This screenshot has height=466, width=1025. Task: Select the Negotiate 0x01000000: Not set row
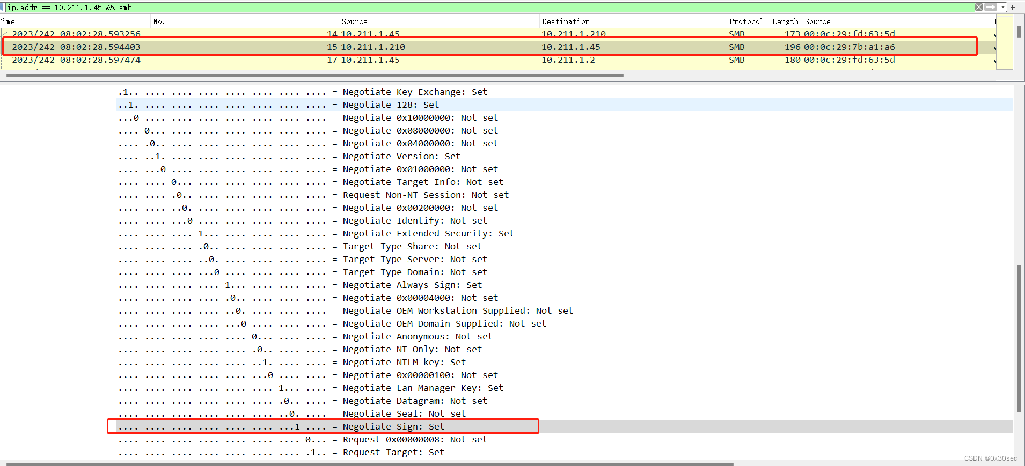pyautogui.click(x=565, y=169)
